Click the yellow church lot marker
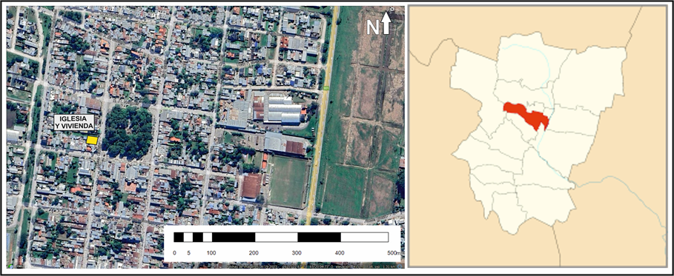This screenshot has width=674, height=276. click(x=91, y=140)
